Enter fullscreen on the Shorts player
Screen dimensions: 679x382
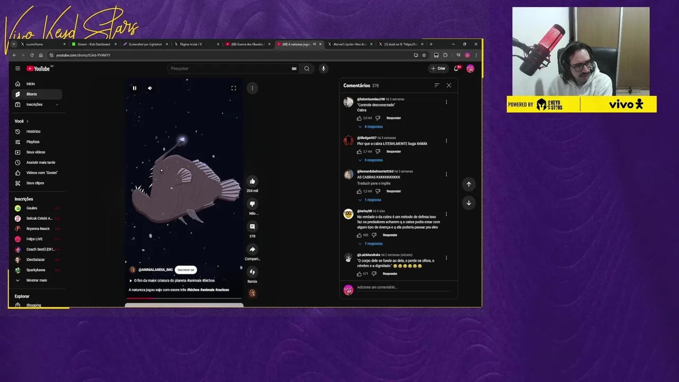coord(233,88)
